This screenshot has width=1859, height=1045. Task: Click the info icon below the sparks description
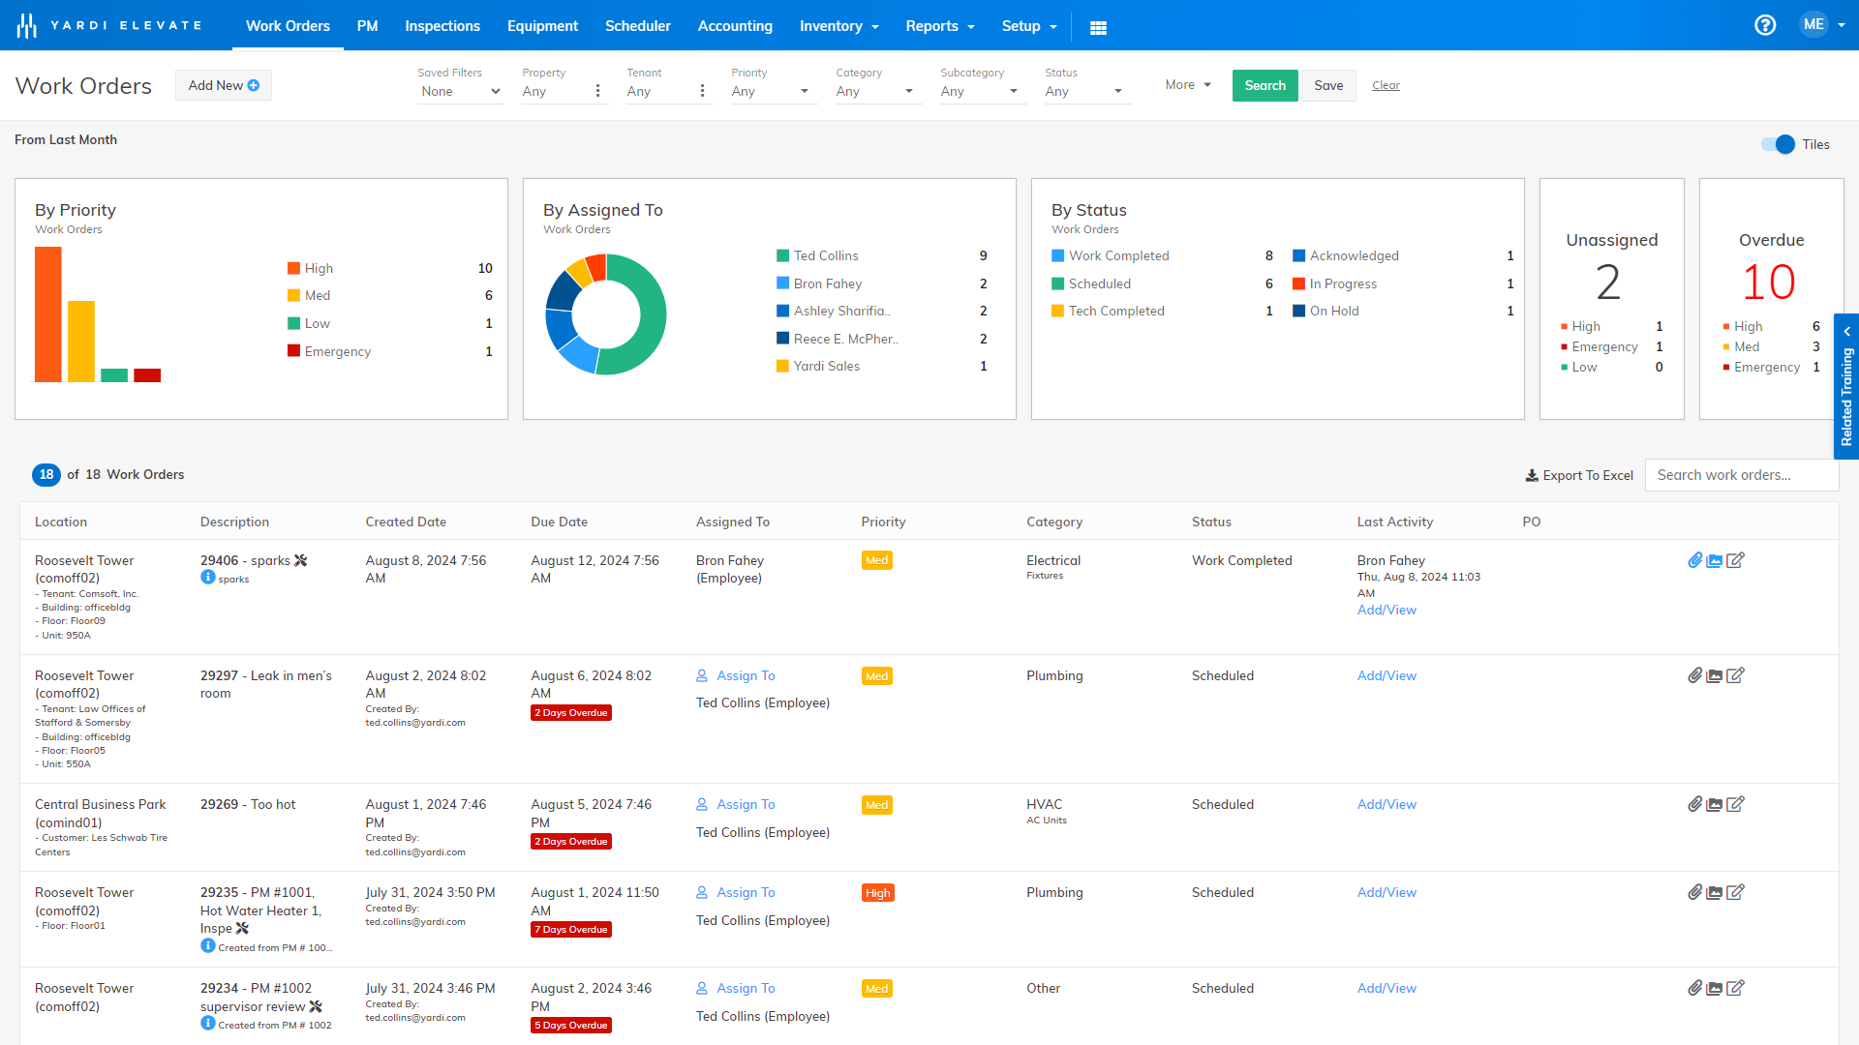click(x=208, y=578)
